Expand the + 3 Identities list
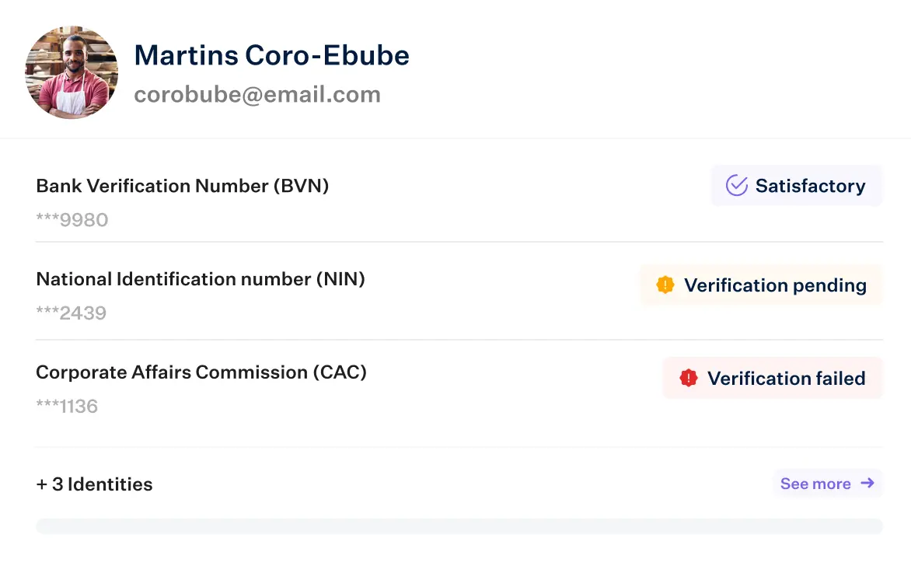This screenshot has height=573, width=911. point(94,484)
